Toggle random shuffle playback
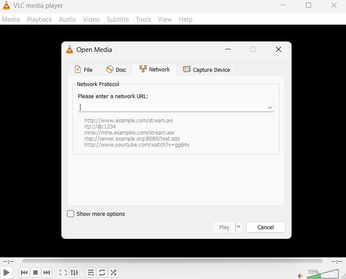 point(113,273)
